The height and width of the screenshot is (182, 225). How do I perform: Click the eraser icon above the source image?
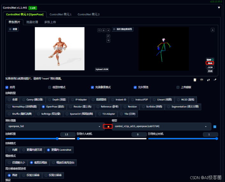coord(104,30)
